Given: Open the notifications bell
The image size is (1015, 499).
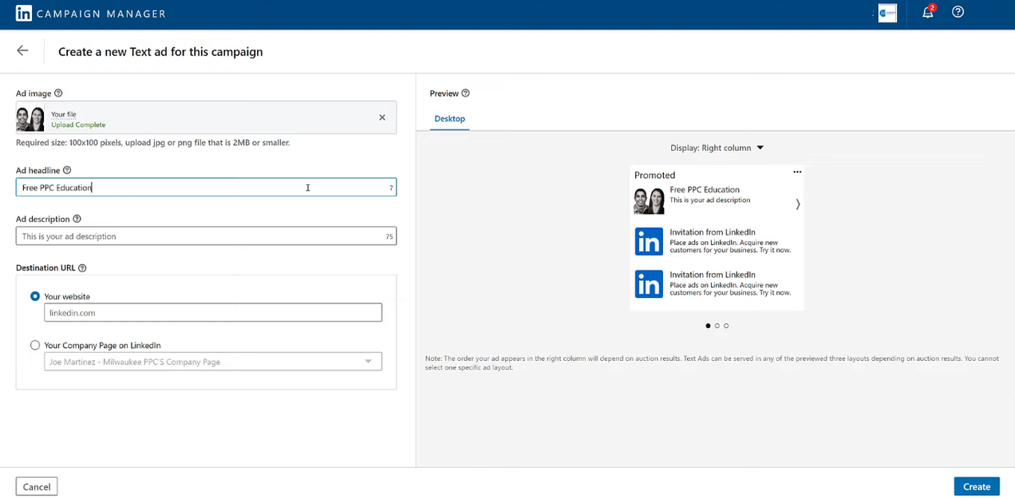Looking at the screenshot, I should [x=928, y=12].
